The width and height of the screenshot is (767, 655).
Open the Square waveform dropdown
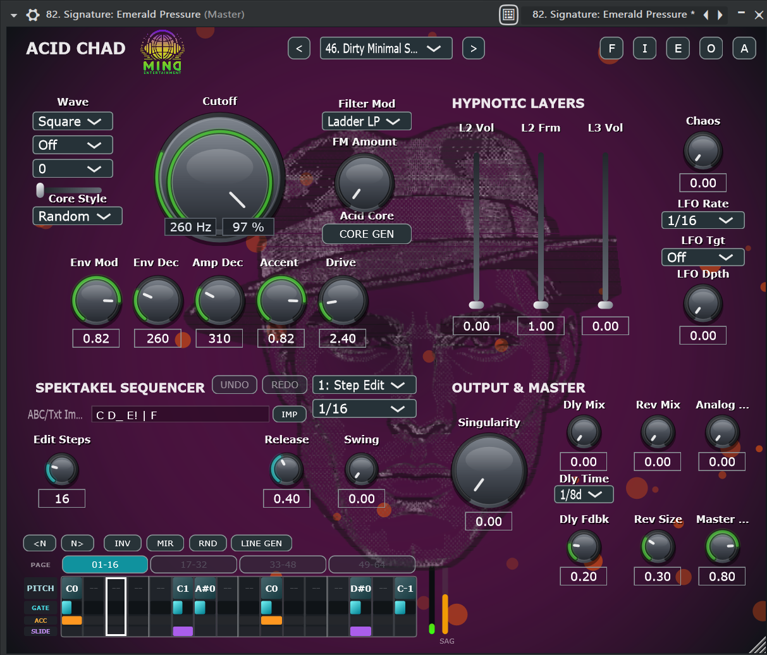click(73, 121)
